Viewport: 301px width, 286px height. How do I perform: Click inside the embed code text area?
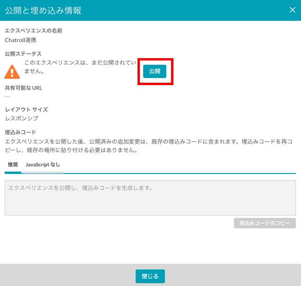tap(150, 198)
